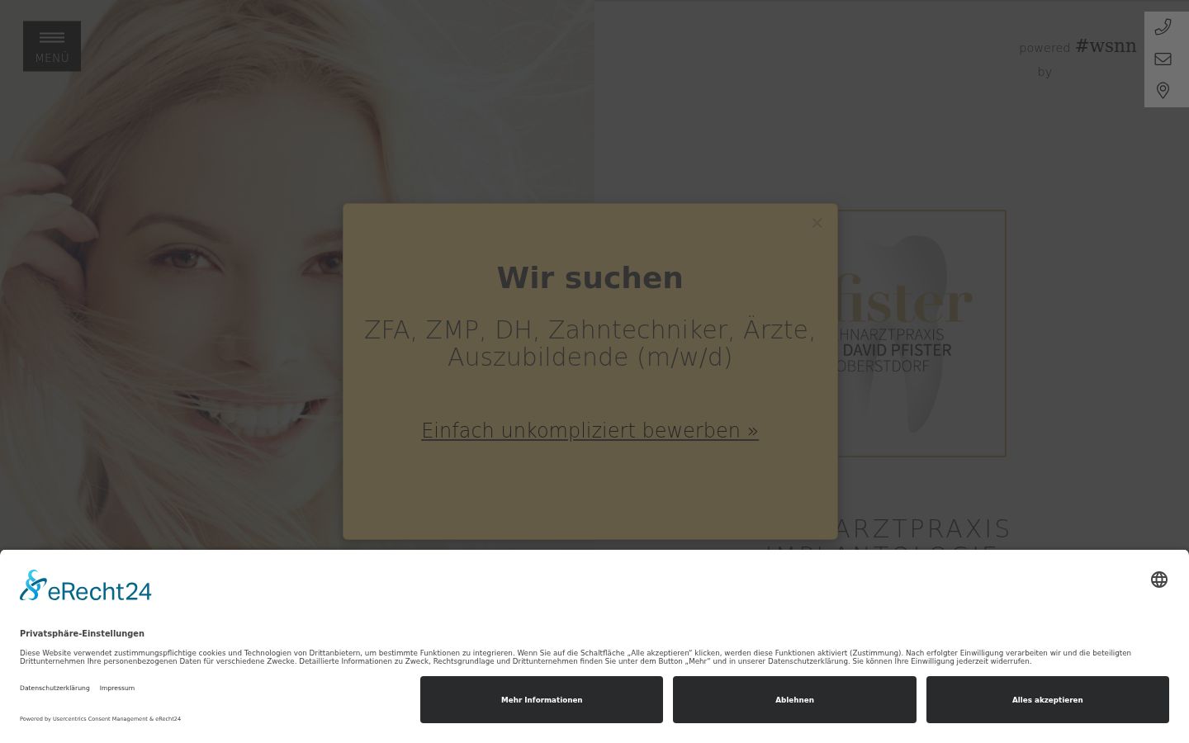Click the eRecht24 logo

click(86, 585)
